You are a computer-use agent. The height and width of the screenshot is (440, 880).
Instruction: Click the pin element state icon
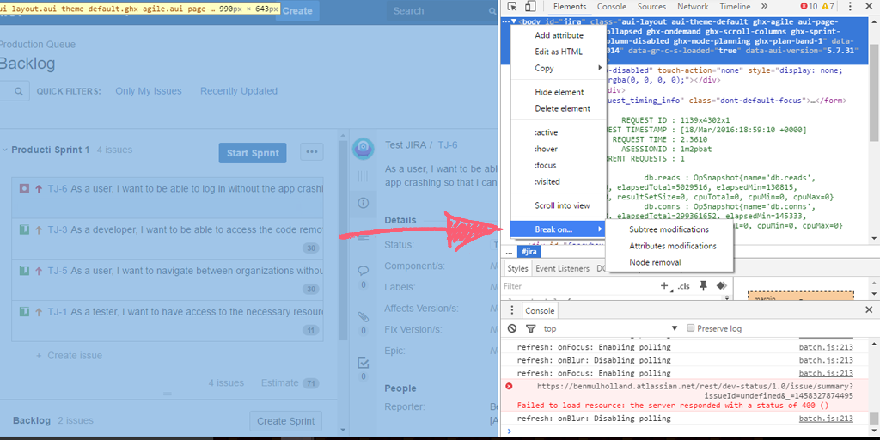point(703,285)
